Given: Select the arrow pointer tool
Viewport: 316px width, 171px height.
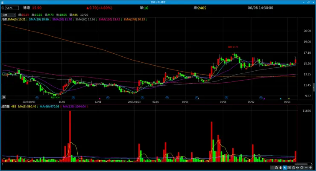Looking at the screenshot, I should point(284,168).
